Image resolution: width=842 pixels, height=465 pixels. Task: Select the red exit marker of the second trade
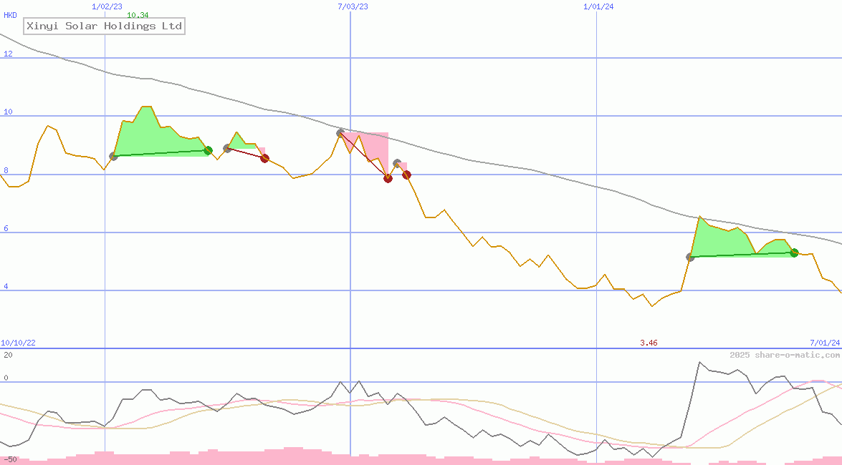pos(264,158)
